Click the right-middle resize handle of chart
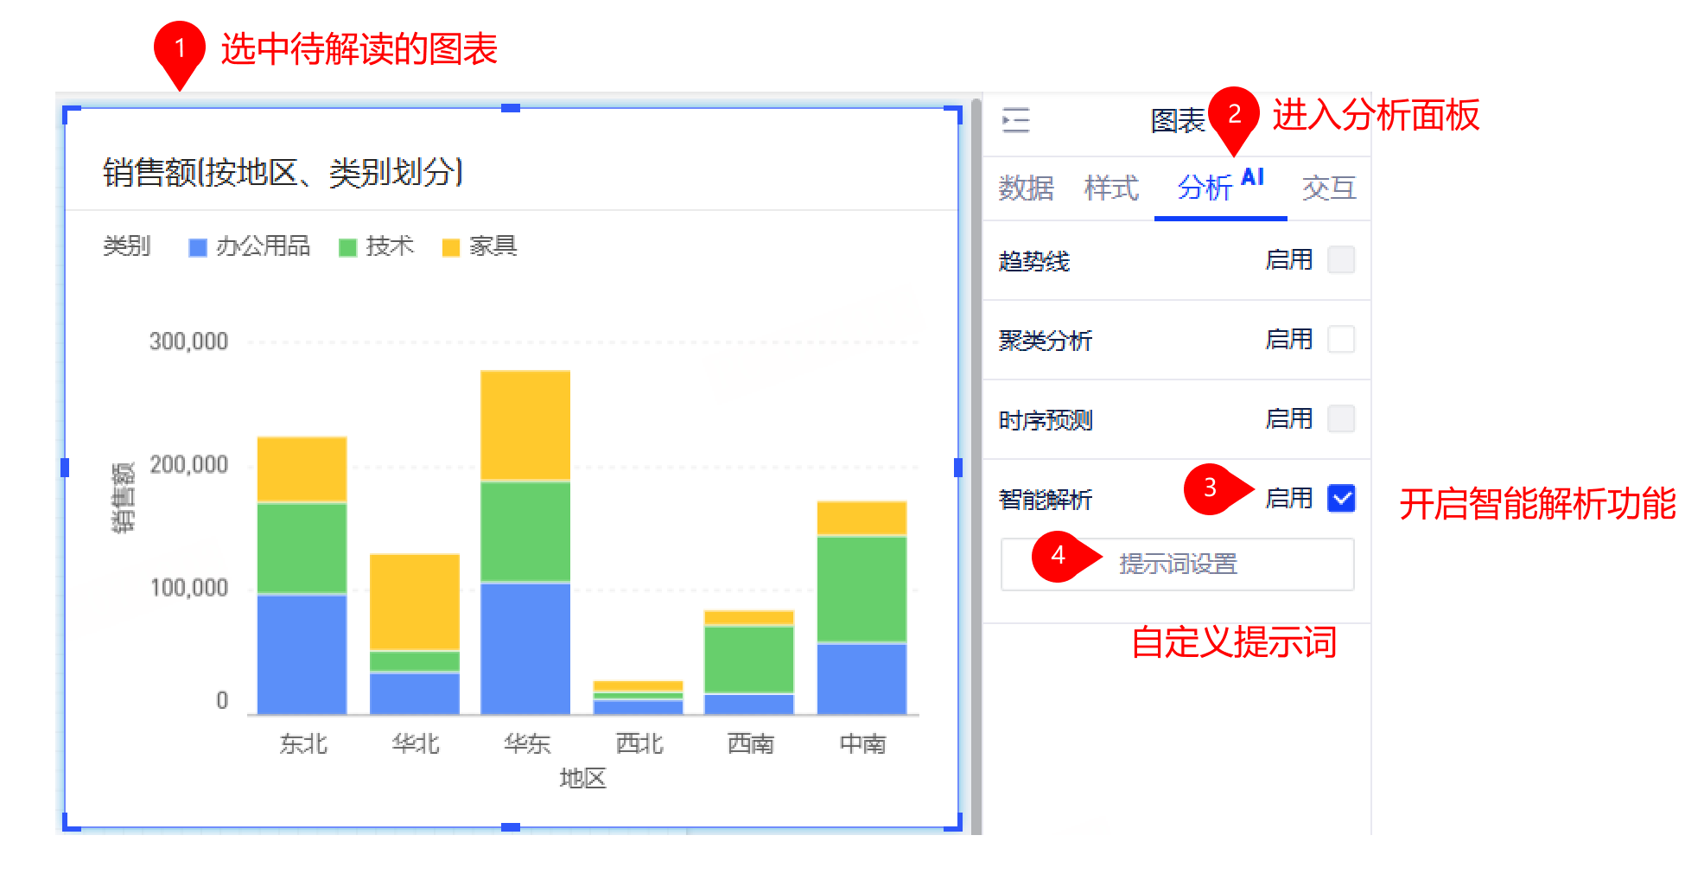Screen dimensions: 1704x880 957,468
